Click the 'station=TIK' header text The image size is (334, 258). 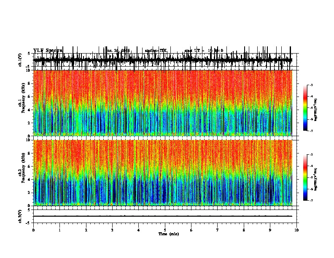156,51
